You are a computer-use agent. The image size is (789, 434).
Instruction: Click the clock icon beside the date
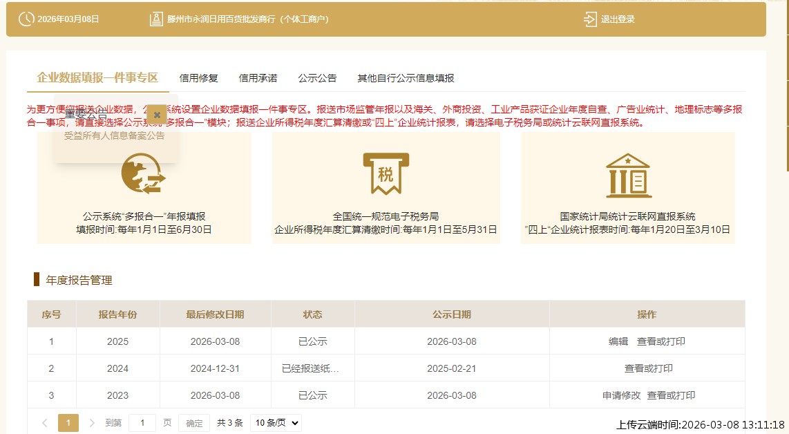pyautogui.click(x=26, y=19)
